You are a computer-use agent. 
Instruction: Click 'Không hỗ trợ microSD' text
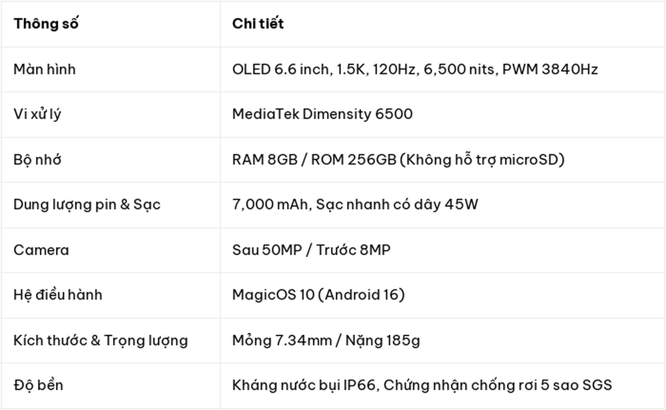tap(482, 160)
